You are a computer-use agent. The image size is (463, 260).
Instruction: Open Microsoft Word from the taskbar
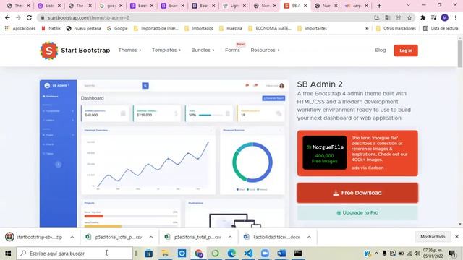(x=281, y=253)
